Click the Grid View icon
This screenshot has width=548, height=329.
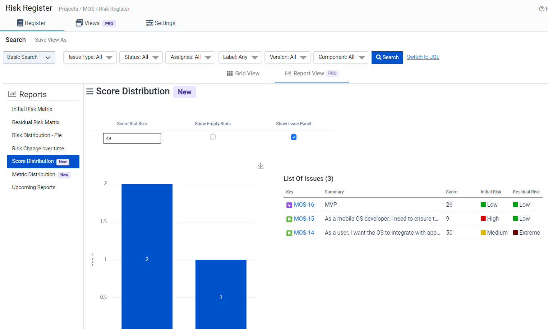point(230,74)
